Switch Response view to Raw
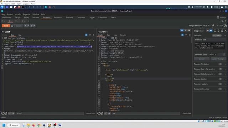The width and height of the screenshot is (228, 128). (108, 35)
